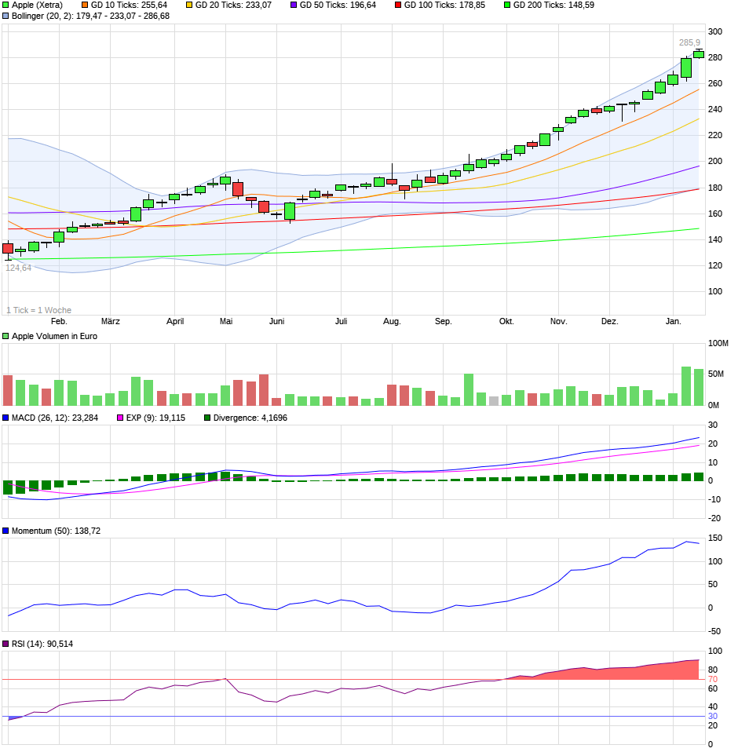The height and width of the screenshot is (752, 738).
Task: Click the 'Aug.' month axis label
Action: point(392,321)
